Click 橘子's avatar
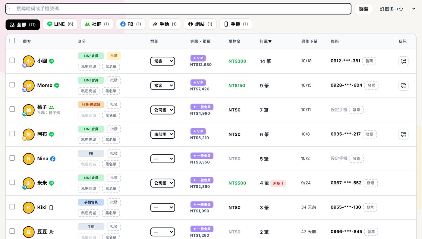The image size is (422, 239). [29, 110]
